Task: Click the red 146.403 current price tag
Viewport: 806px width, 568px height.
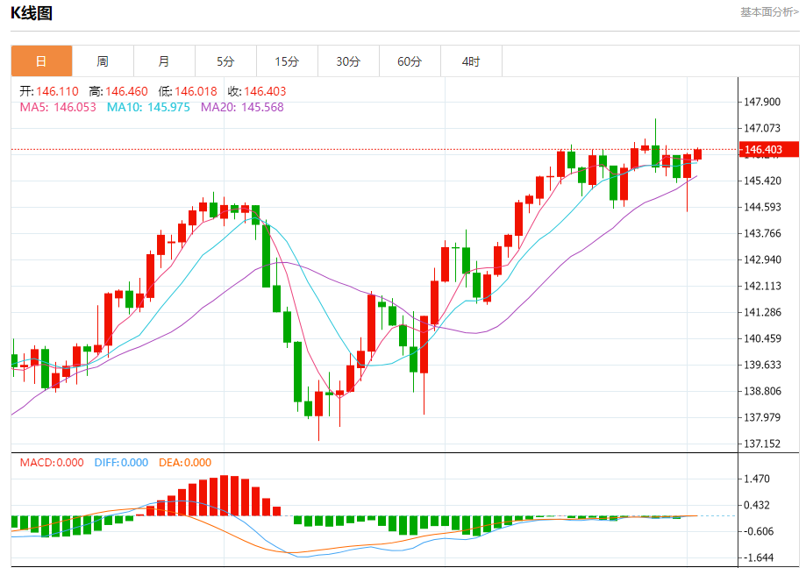Action: click(768, 149)
